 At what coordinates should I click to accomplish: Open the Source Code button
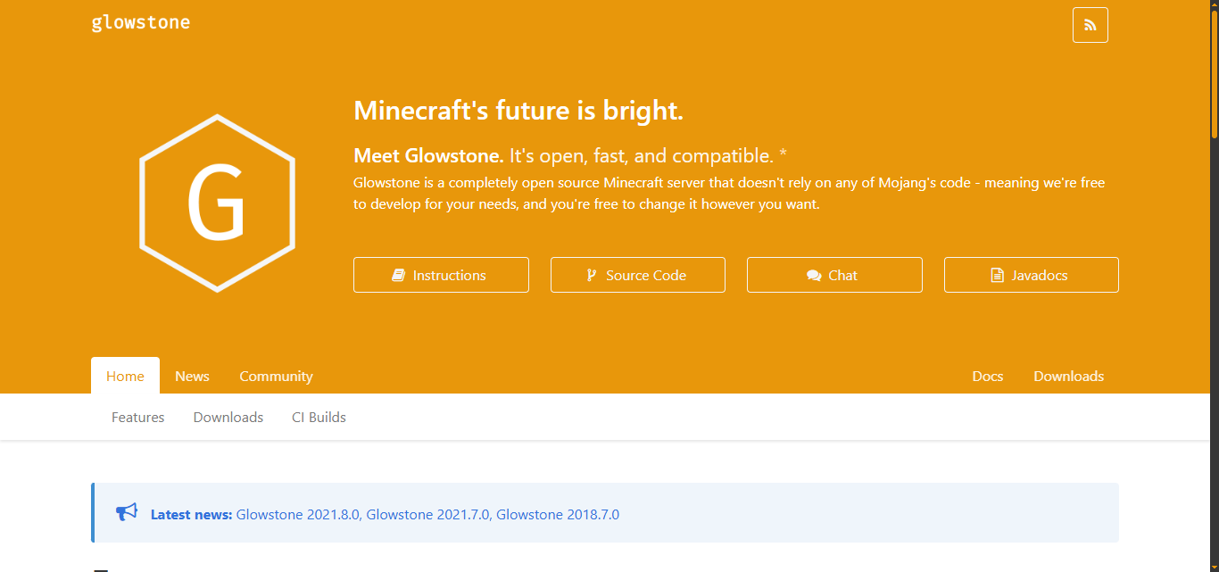click(x=638, y=275)
